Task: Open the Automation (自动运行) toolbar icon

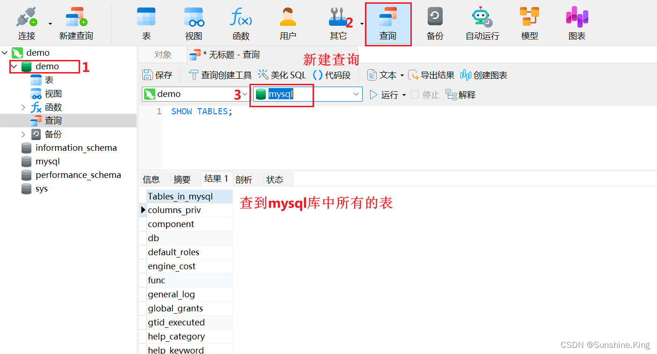Action: click(482, 23)
